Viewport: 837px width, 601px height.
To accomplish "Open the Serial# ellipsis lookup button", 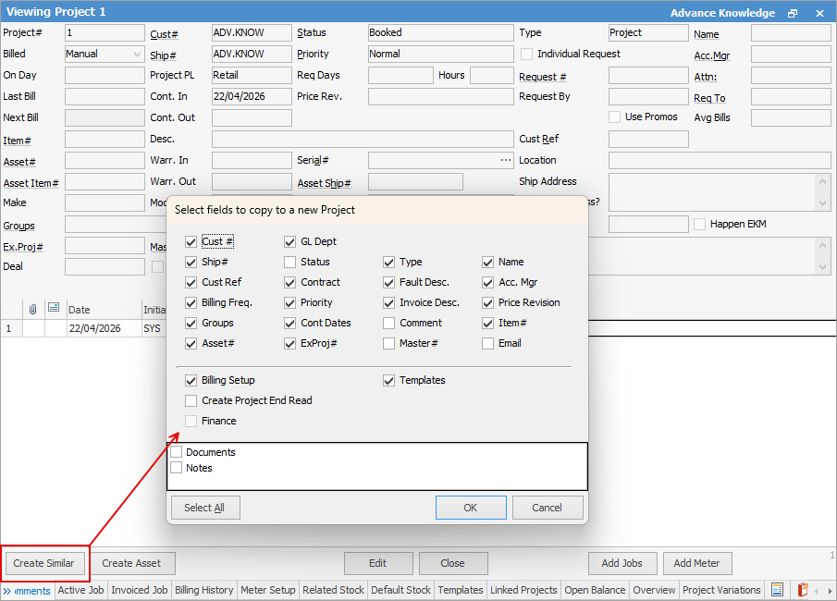I will 506,160.
